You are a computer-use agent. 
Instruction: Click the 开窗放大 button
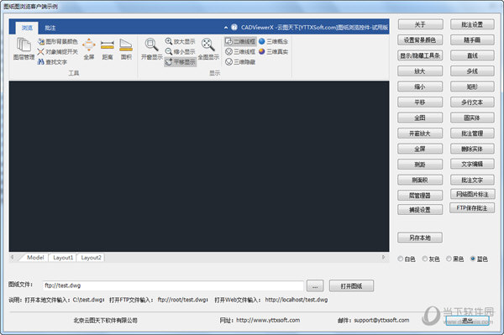[x=420, y=133]
